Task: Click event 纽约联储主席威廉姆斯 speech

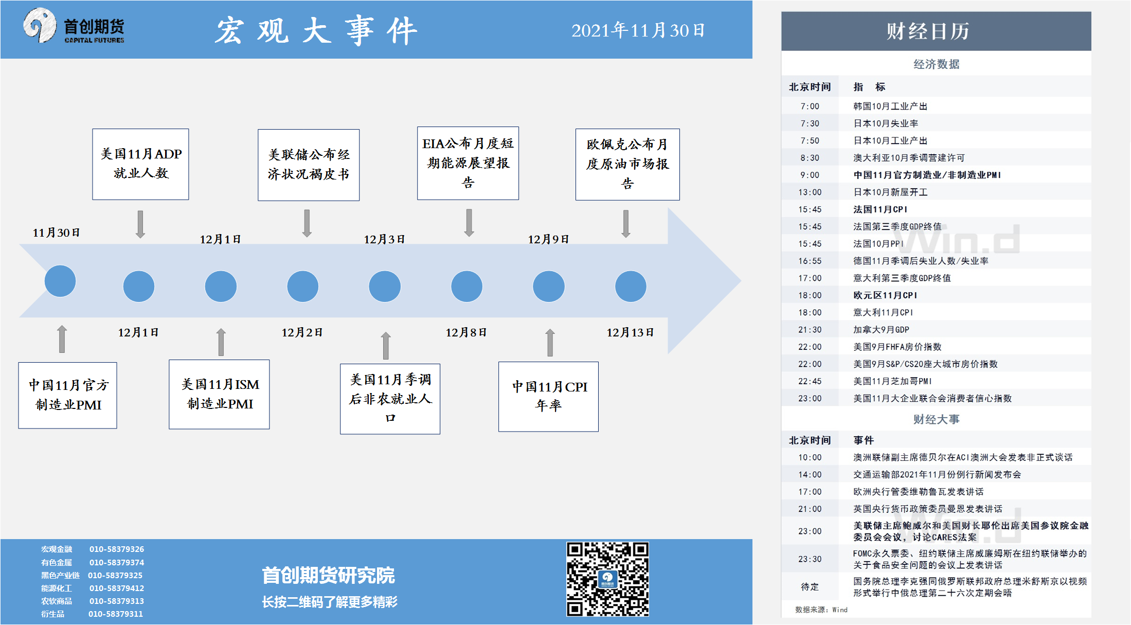Action: coord(936,559)
